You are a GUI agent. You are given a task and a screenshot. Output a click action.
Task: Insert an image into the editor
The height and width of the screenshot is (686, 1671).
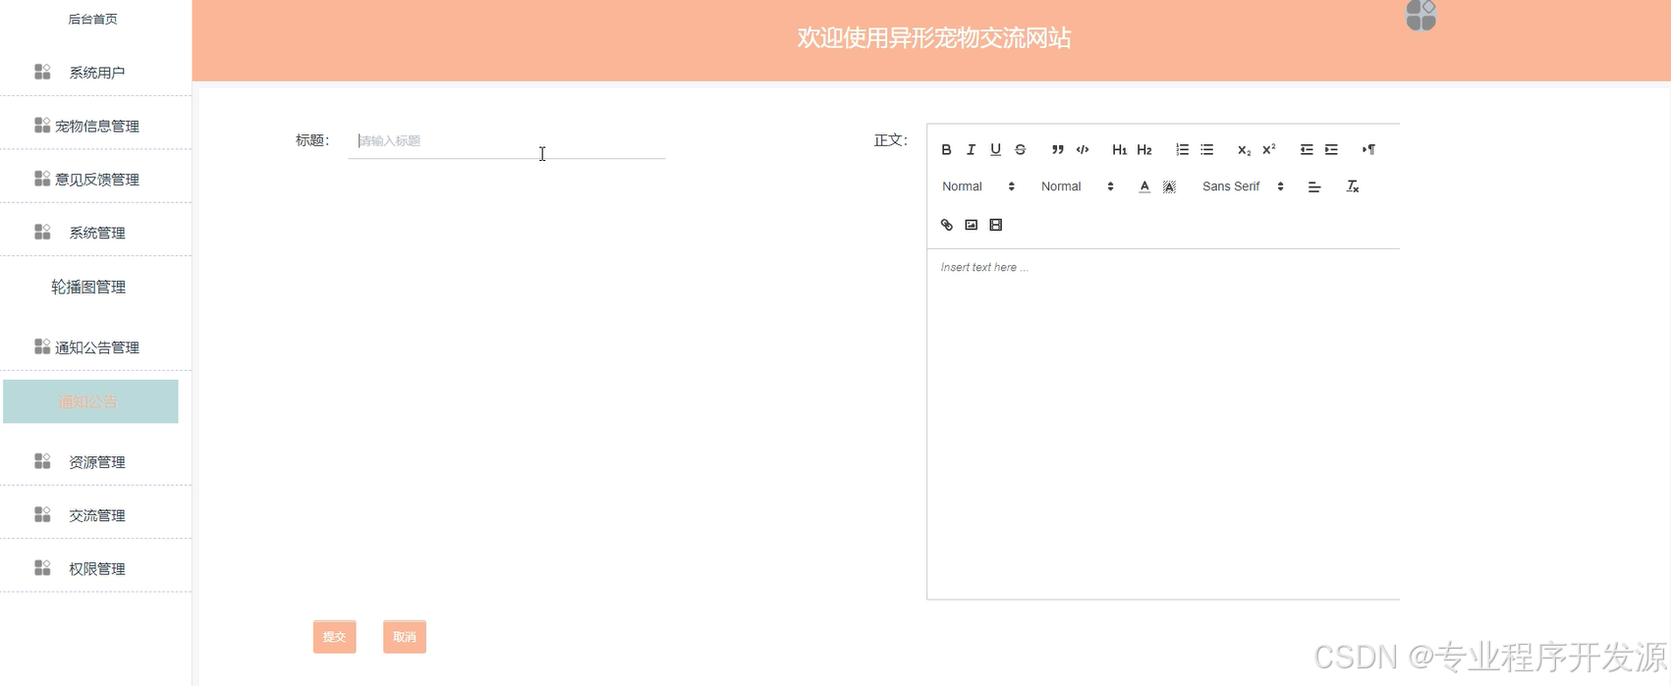click(x=971, y=225)
